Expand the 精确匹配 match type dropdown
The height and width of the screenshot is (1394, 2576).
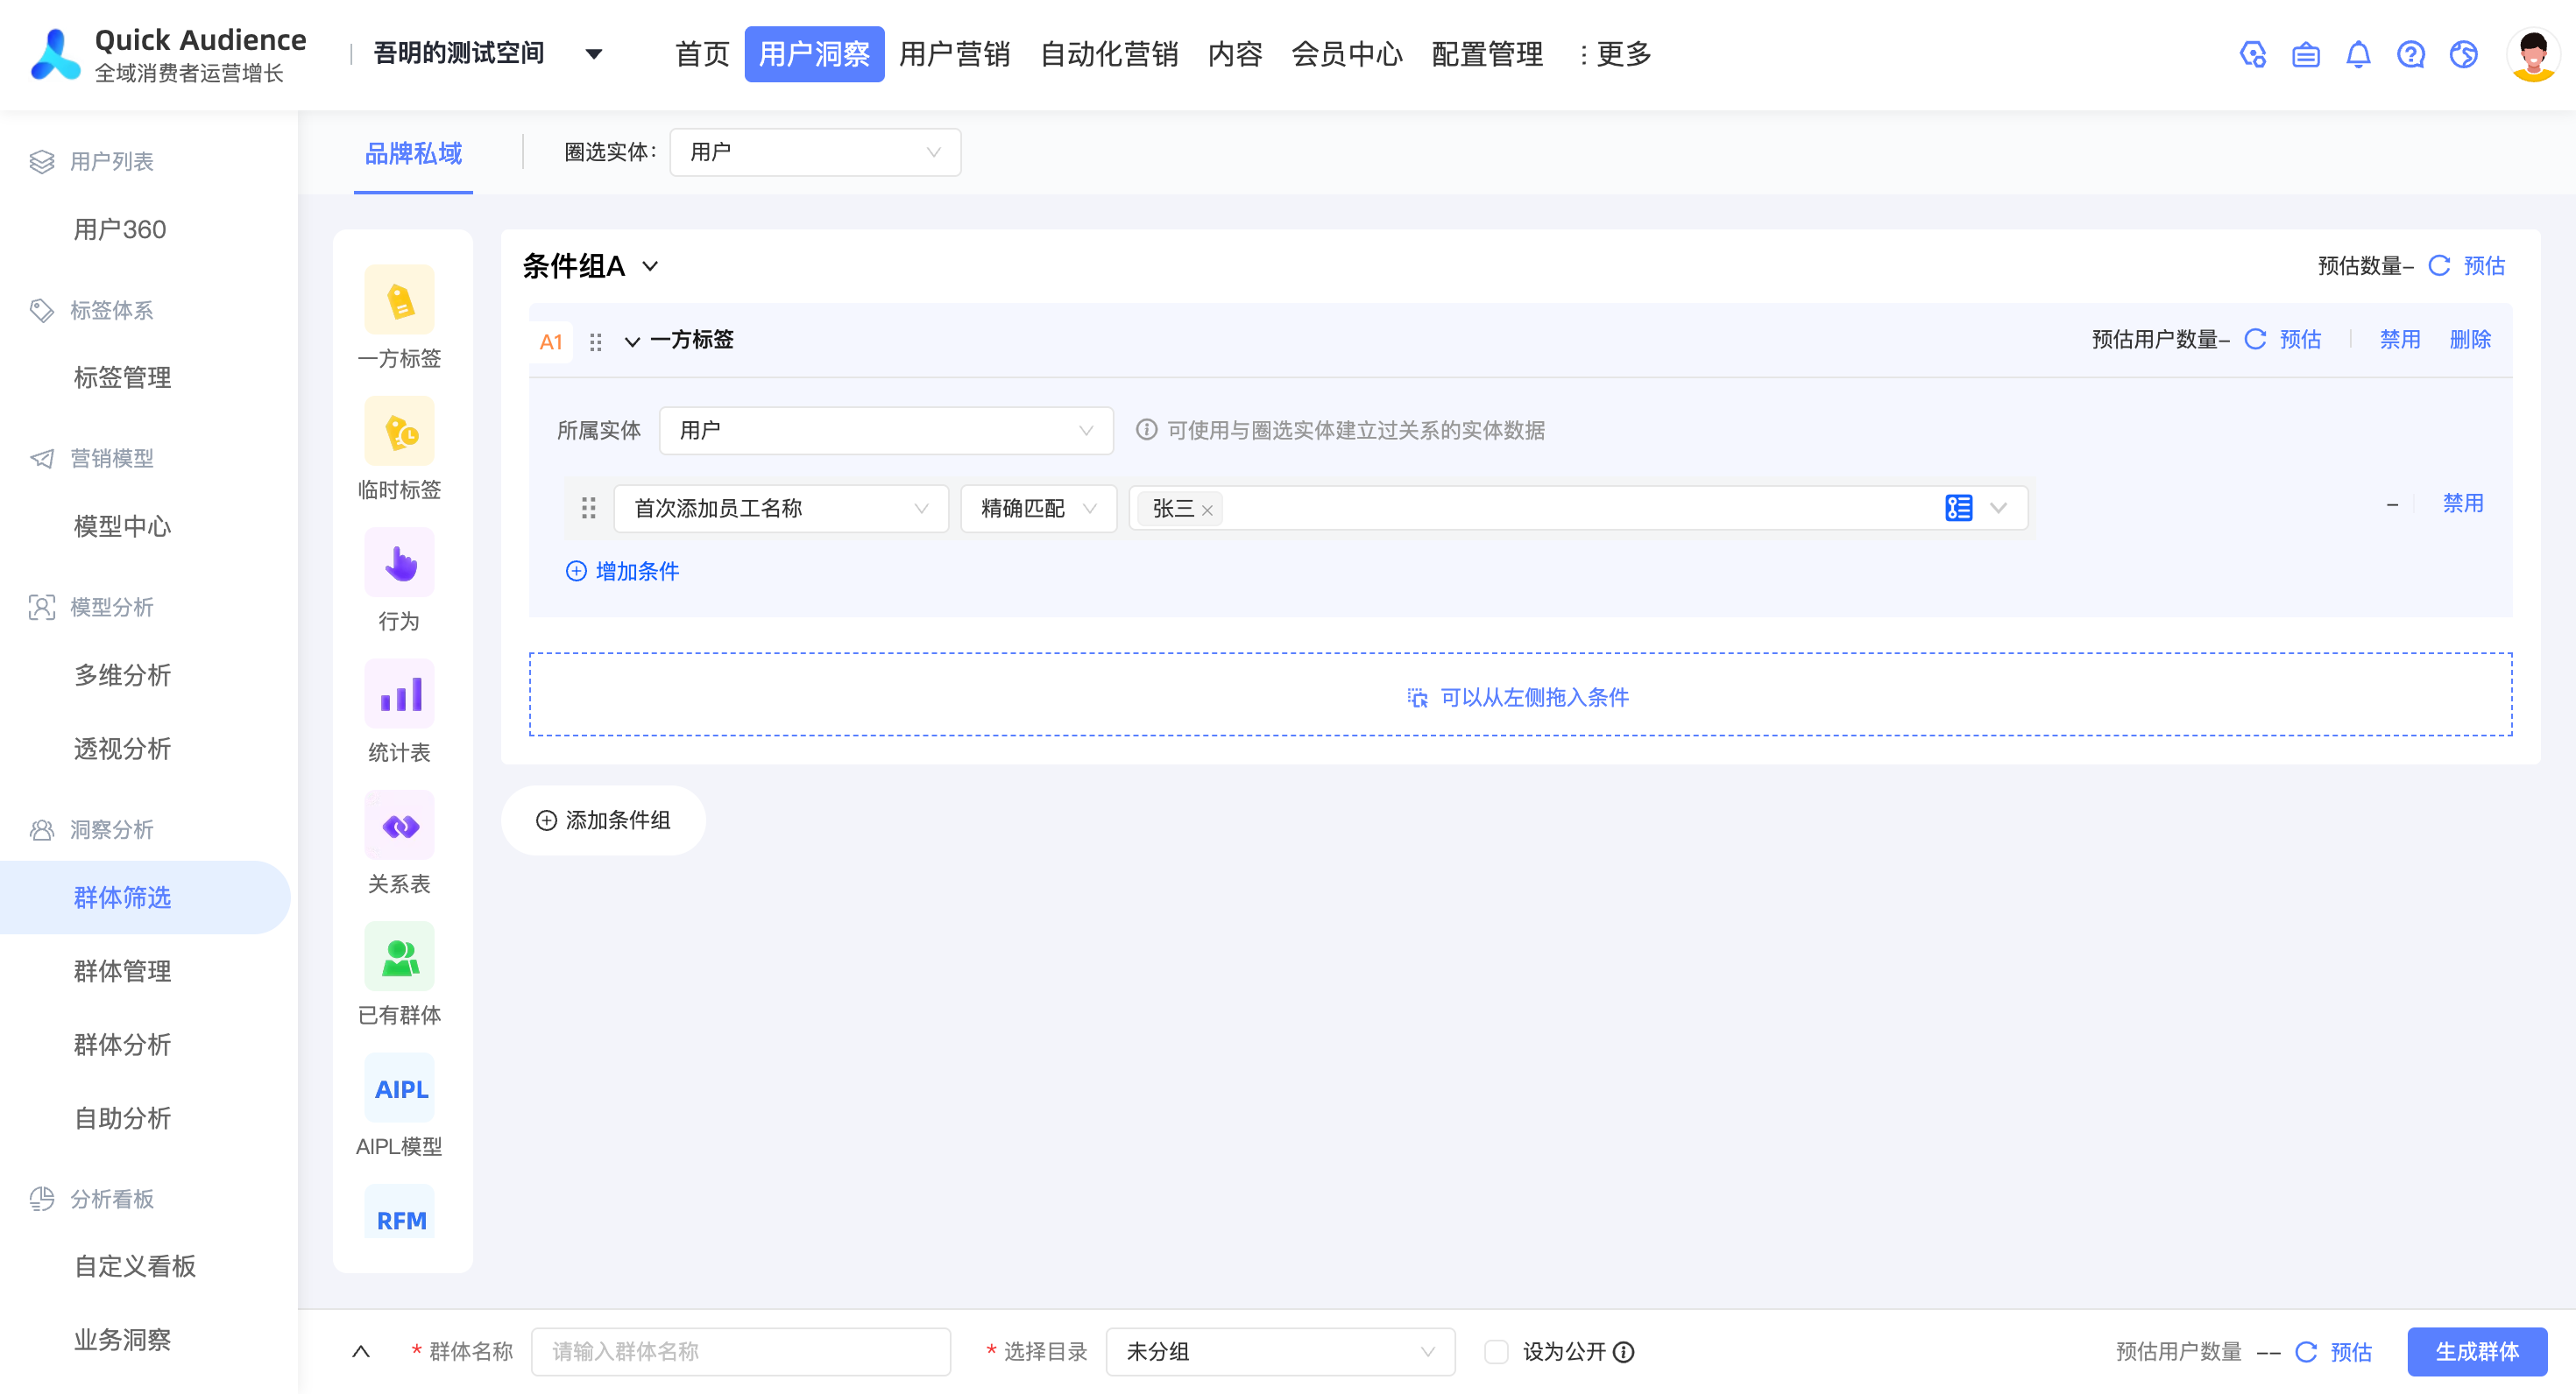[x=1037, y=509]
